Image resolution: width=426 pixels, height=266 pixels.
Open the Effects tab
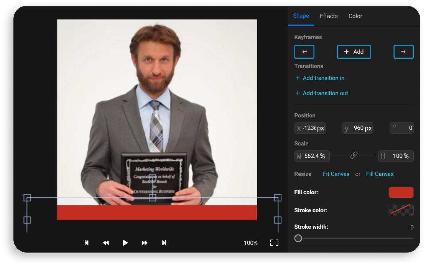click(329, 16)
